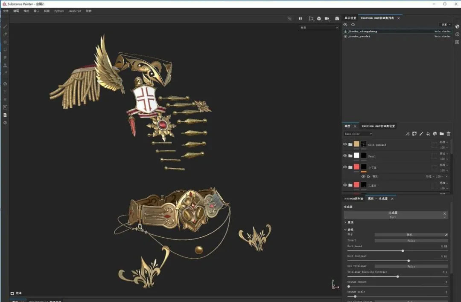Select the Paint brush tool in left toolbar
461x302 pixels.
5,26
